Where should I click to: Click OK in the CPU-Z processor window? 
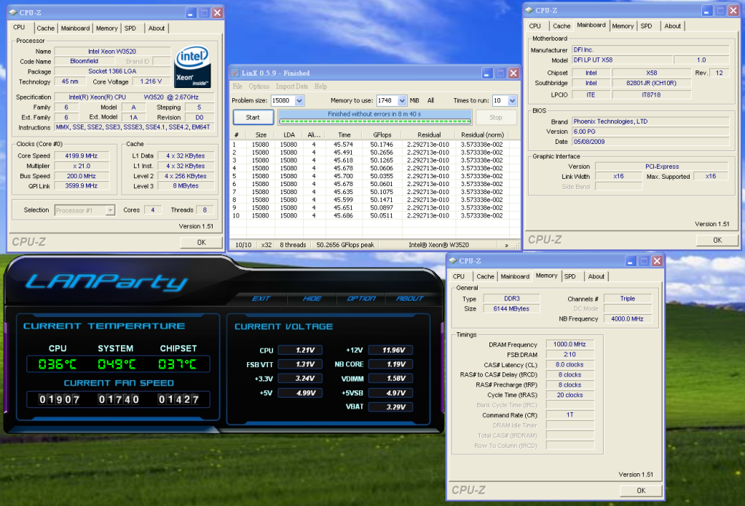tap(202, 242)
